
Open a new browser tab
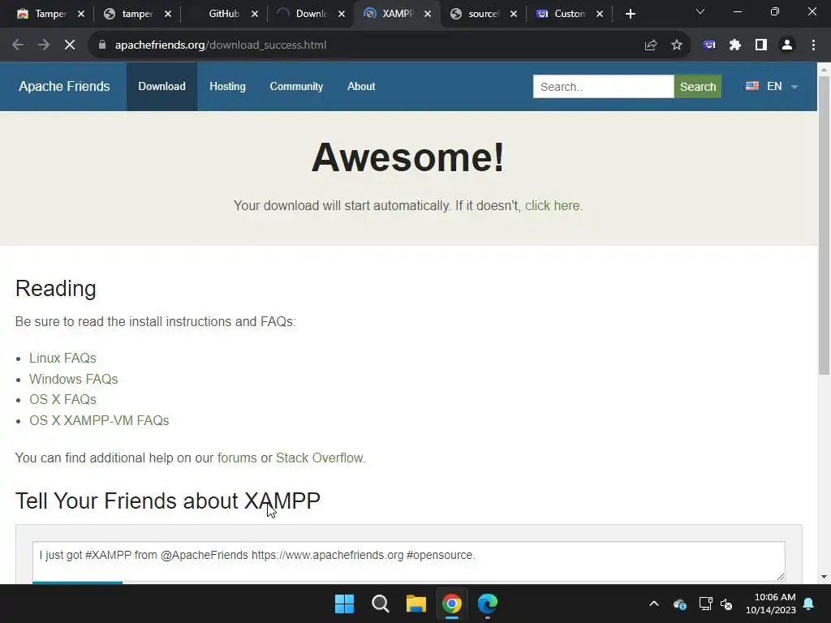tap(630, 14)
